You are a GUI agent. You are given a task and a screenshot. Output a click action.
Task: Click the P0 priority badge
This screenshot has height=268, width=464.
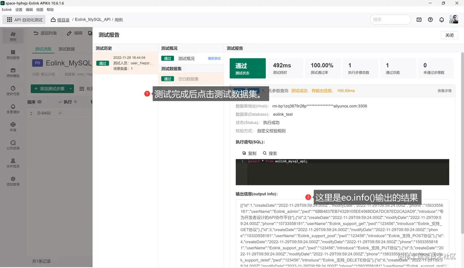(38, 63)
